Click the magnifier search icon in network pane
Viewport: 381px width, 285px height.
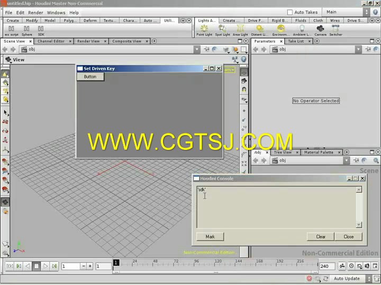(376, 160)
